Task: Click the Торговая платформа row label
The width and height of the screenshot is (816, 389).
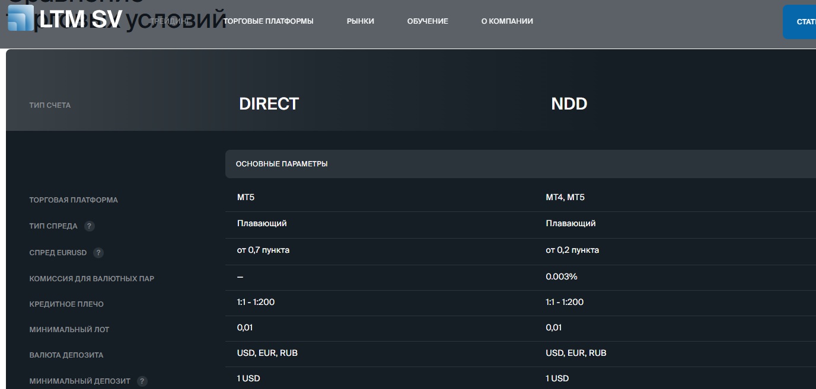Action: point(74,200)
